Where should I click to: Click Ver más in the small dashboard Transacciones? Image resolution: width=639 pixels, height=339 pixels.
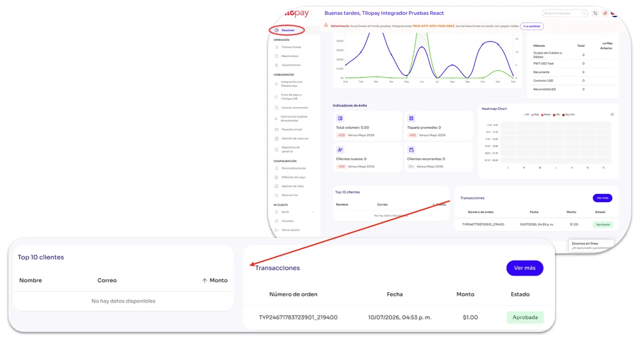602,198
